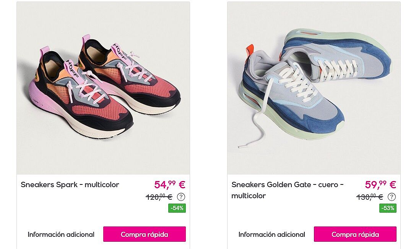This screenshot has width=408, height=249.
Task: Click the green -54% discount badge
Action: click(177, 208)
